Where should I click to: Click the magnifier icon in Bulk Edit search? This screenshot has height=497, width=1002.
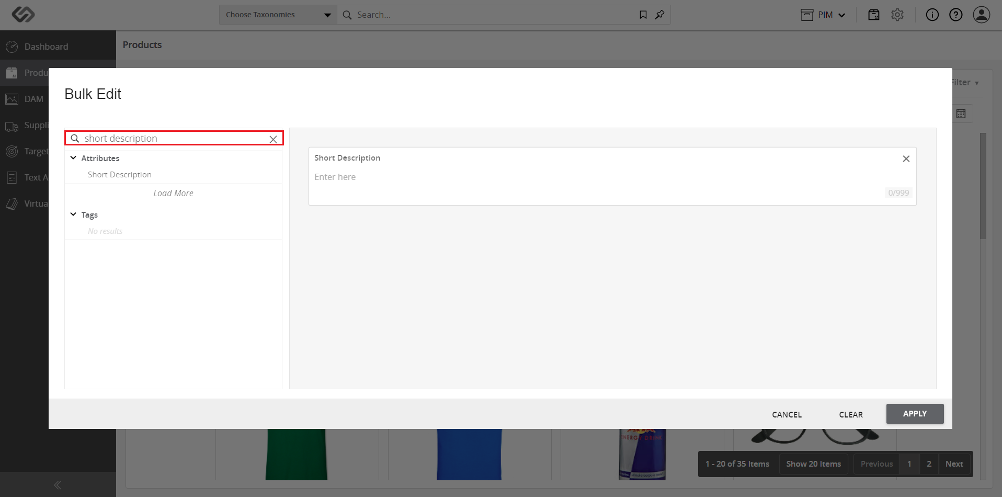point(75,138)
